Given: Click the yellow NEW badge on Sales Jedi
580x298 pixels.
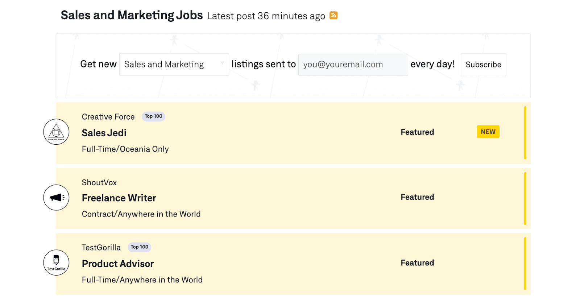Looking at the screenshot, I should coord(488,132).
